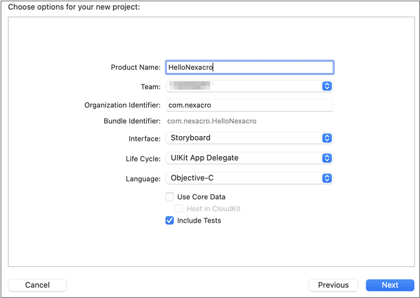Click the "Organization Identifier:" label
This screenshot has width=420, height=298.
[x=122, y=105]
